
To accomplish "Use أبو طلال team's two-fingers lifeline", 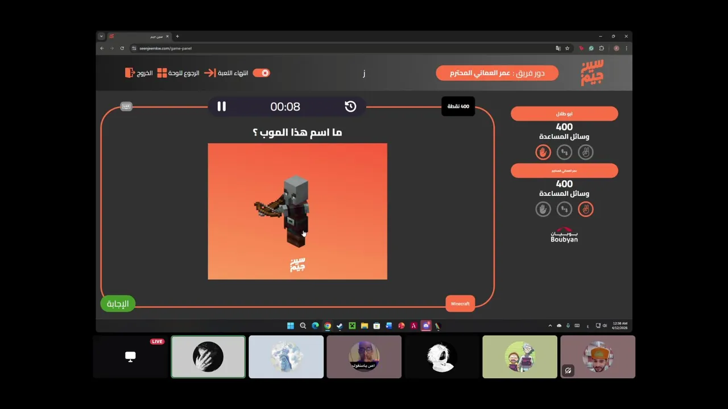I will (x=585, y=152).
